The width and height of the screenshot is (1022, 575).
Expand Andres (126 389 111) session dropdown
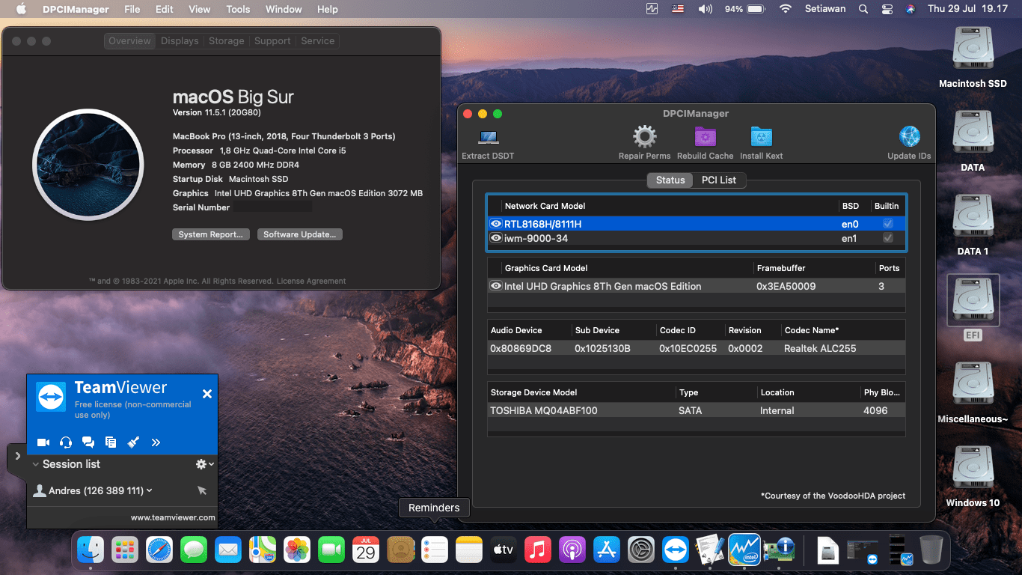[x=150, y=490]
